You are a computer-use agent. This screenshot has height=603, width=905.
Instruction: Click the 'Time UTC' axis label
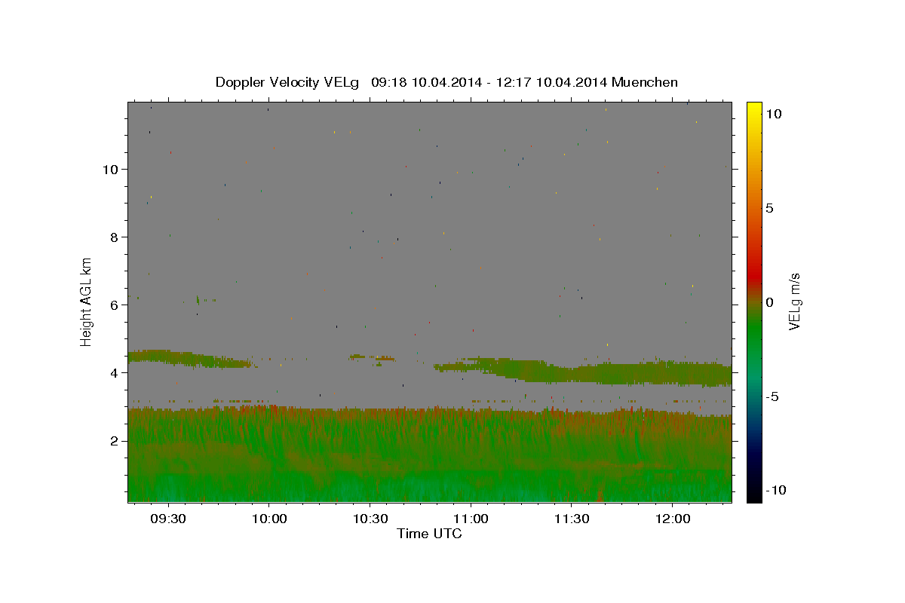tap(429, 534)
